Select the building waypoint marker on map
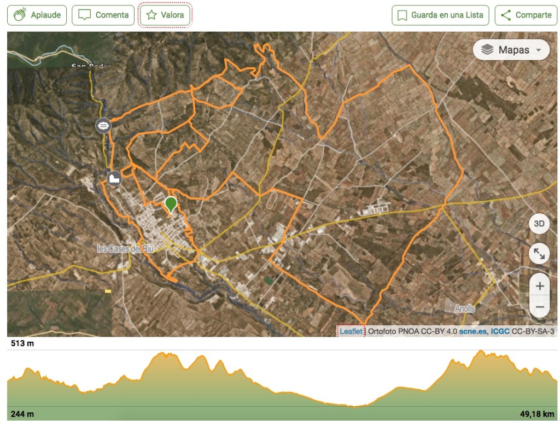560x421 pixels. coord(114,178)
